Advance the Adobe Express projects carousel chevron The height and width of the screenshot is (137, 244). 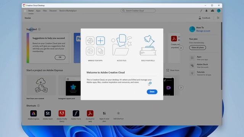pos(181,88)
